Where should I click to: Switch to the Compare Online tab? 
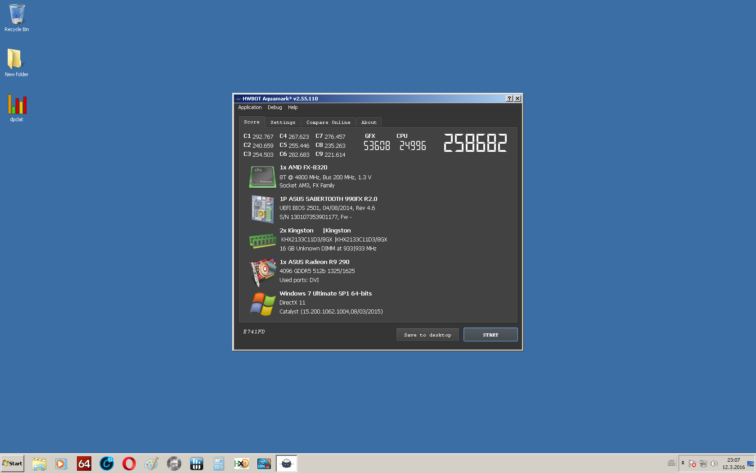click(328, 123)
